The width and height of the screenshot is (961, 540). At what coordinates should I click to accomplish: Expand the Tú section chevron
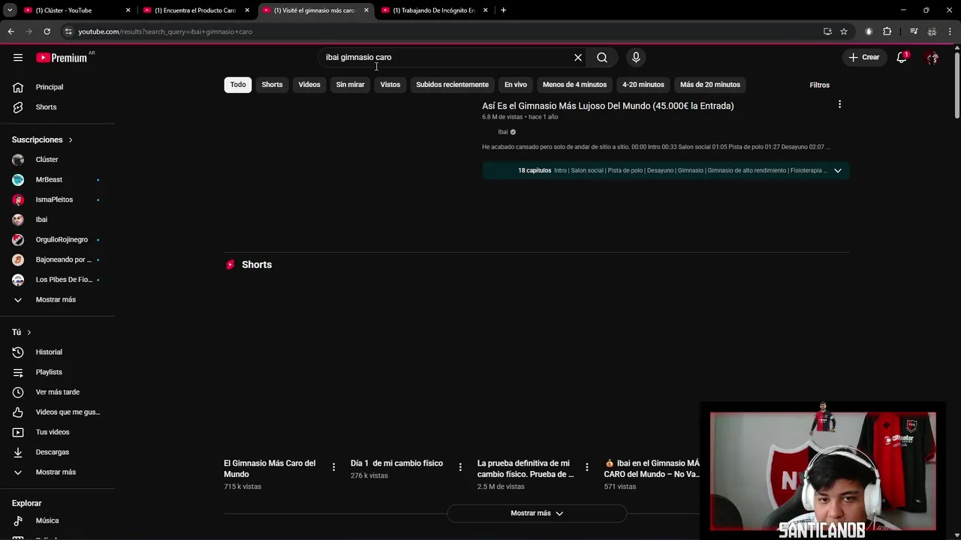click(29, 332)
